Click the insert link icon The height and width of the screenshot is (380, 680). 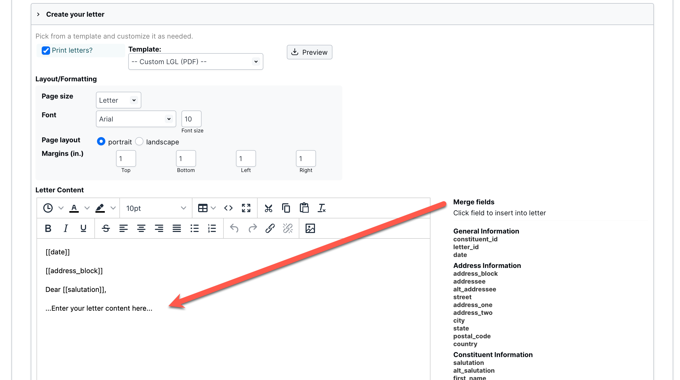(x=270, y=228)
